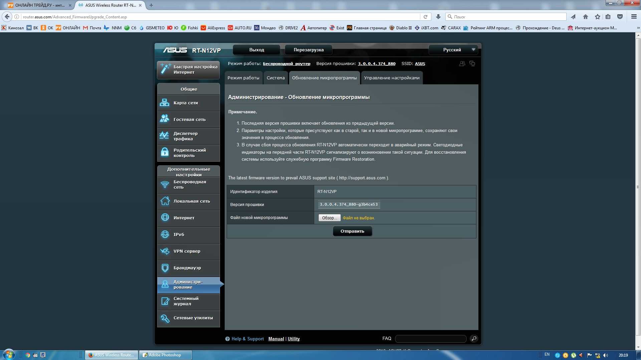
Task: Click the Обзор... browse file button
Action: pos(329,218)
